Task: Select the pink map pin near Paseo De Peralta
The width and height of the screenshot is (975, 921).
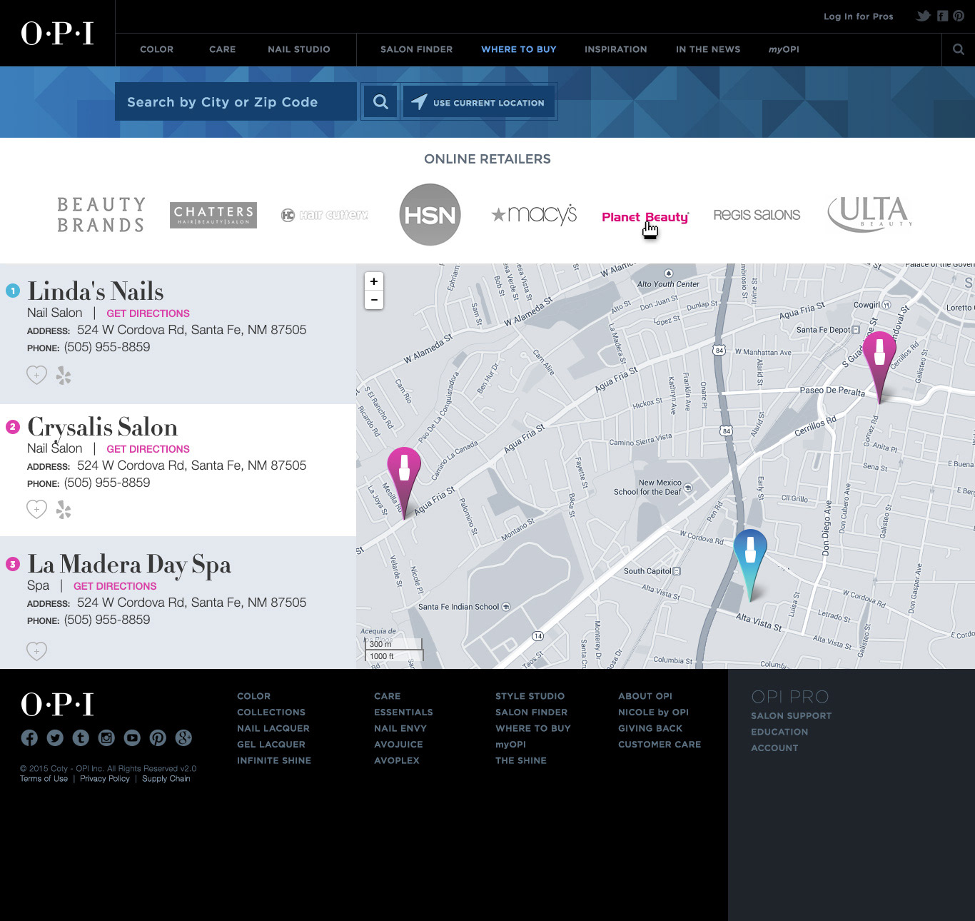Action: coord(879,366)
